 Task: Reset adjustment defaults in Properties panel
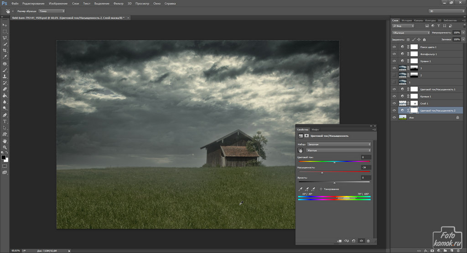pyautogui.click(x=353, y=241)
